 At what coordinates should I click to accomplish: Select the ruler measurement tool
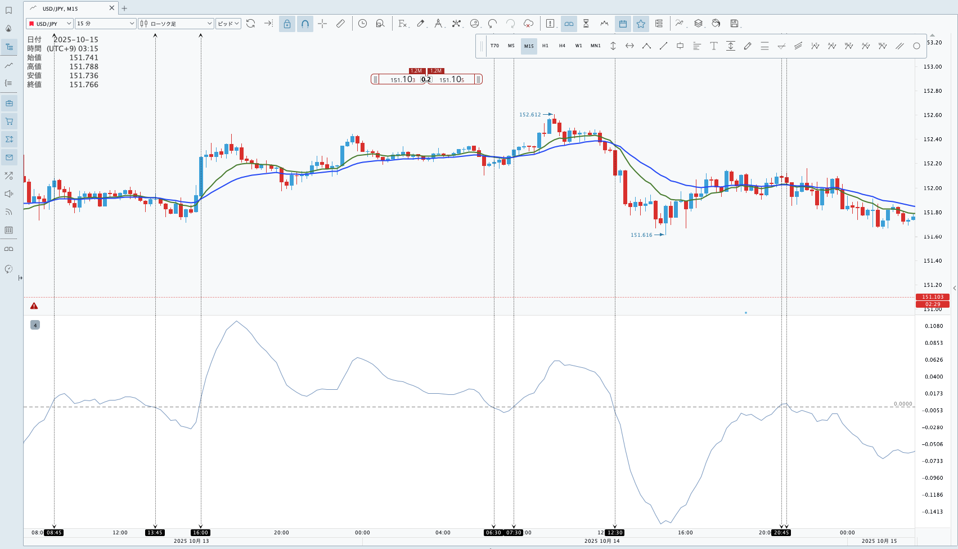point(340,24)
